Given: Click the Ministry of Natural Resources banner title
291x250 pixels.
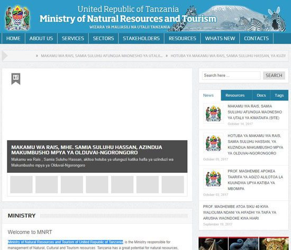Looking at the screenshot, I should 128,18.
